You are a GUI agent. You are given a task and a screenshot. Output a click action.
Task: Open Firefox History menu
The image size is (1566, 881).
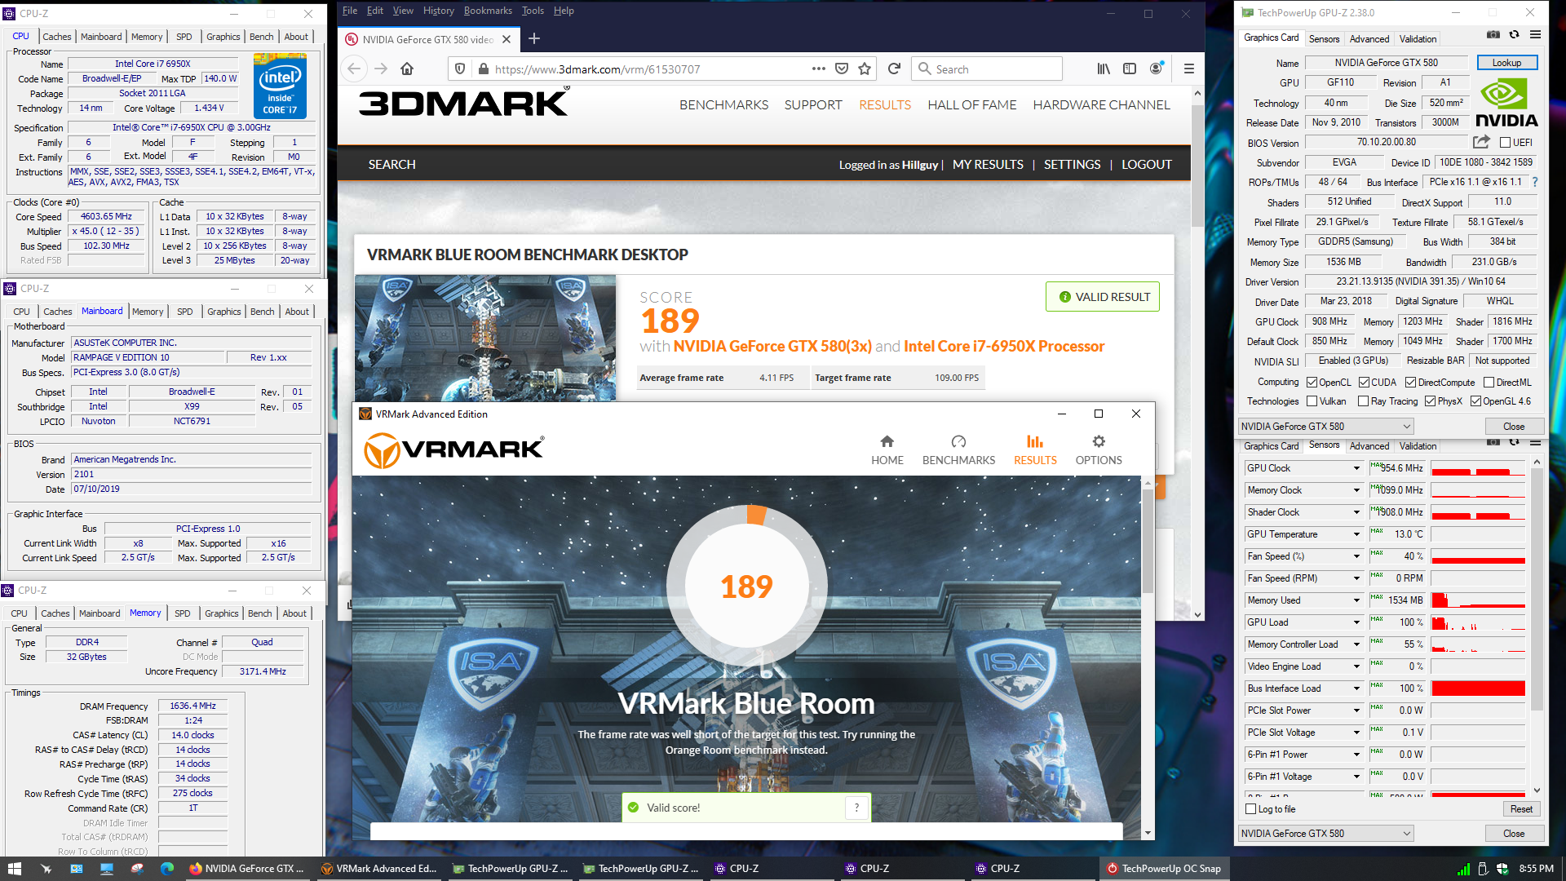click(x=439, y=11)
